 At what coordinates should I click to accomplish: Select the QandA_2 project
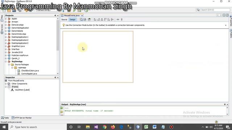tap(15, 58)
